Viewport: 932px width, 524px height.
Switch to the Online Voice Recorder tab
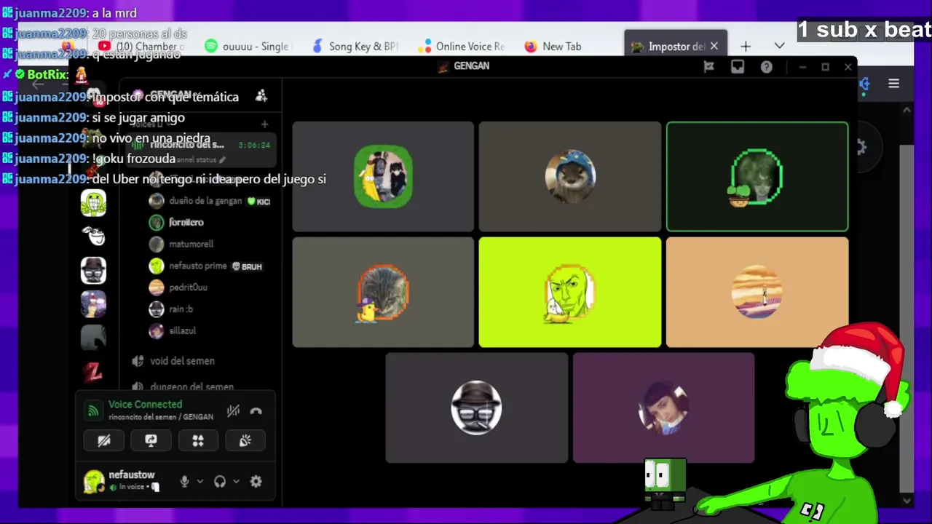click(x=461, y=47)
